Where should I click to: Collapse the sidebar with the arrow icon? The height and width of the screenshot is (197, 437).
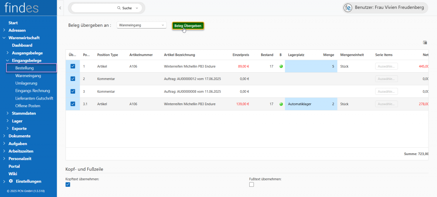[60, 8]
